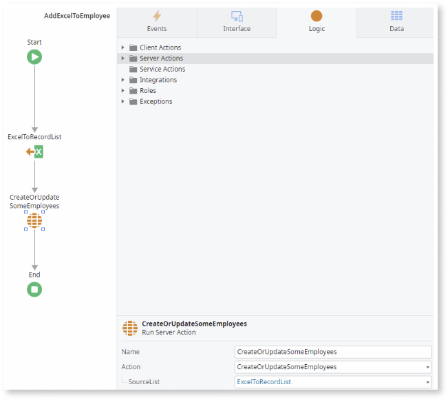Click the SourceList property label
The width and height of the screenshot is (448, 400).
tap(144, 381)
